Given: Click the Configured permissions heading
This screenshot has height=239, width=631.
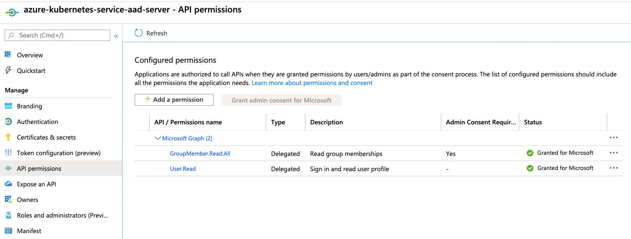Looking at the screenshot, I should coord(175,60).
